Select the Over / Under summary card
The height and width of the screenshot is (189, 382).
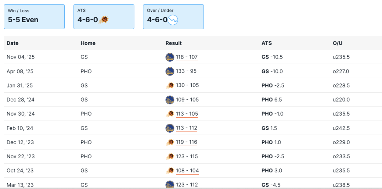(173, 17)
